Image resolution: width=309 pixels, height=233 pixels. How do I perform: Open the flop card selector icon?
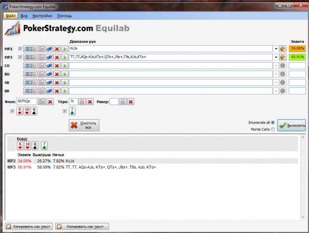(x=41, y=101)
